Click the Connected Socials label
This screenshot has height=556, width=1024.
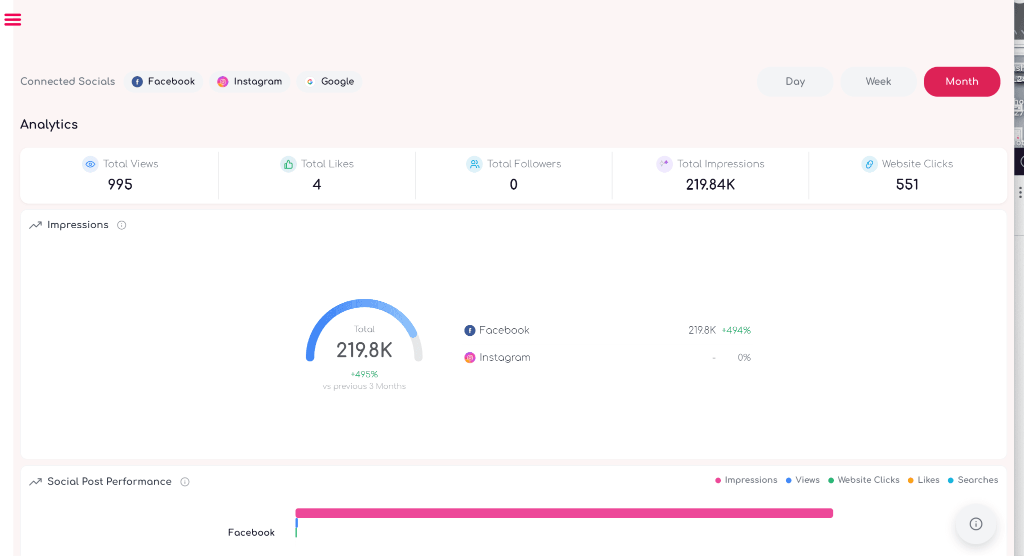coord(67,82)
